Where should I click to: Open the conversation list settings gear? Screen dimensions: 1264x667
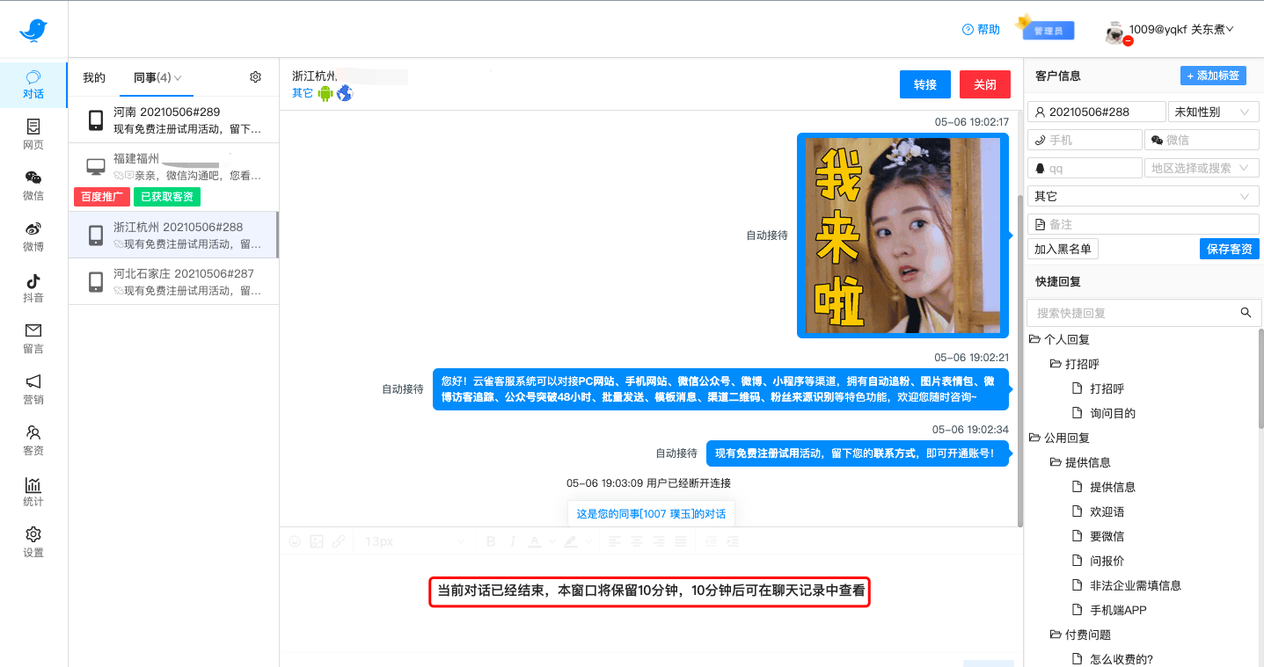(x=255, y=77)
